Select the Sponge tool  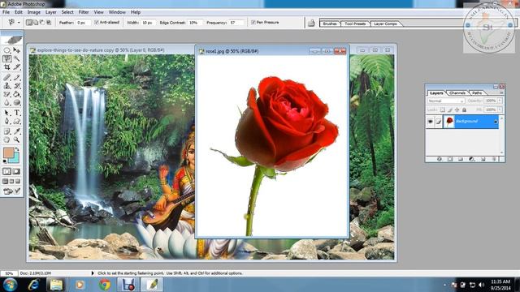pyautogui.click(x=16, y=103)
